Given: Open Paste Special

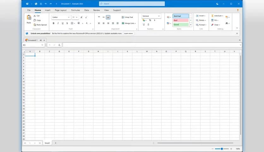Looking at the screenshot, I should (x=40, y=25).
